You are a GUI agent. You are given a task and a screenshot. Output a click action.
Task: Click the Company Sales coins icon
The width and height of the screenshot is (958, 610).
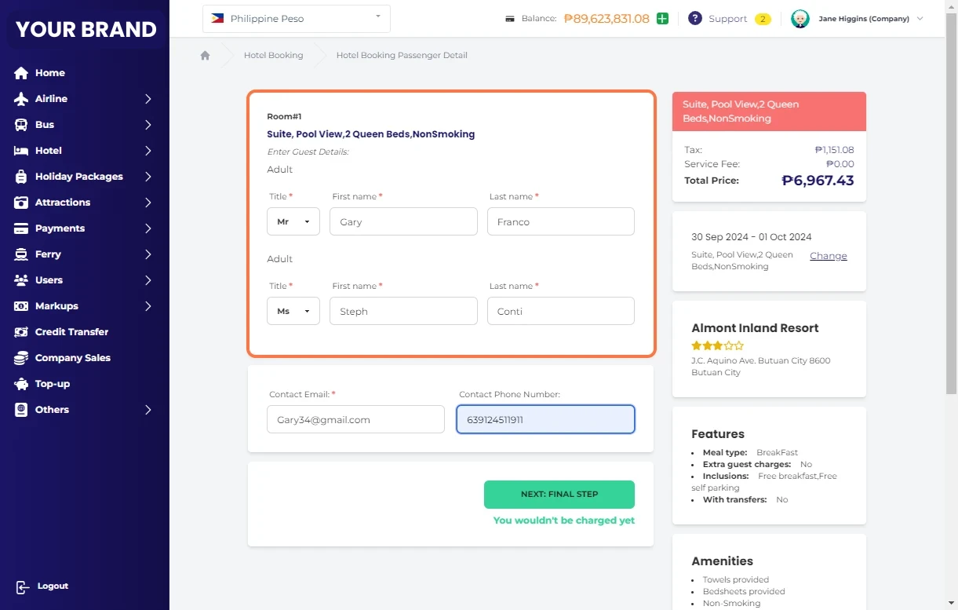[x=21, y=358]
